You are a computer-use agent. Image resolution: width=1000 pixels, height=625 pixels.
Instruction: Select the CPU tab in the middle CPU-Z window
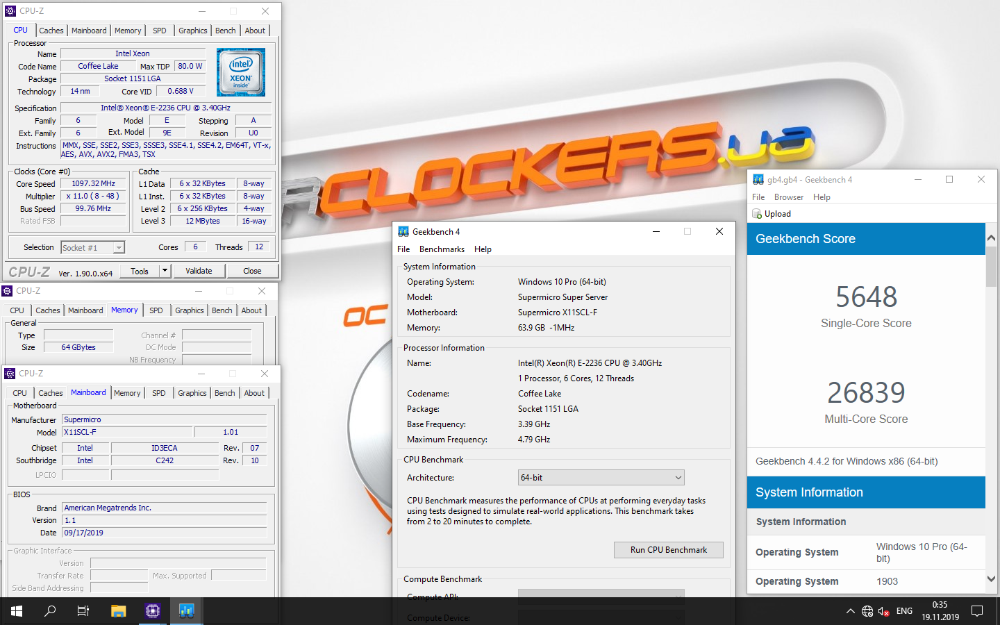(x=17, y=310)
